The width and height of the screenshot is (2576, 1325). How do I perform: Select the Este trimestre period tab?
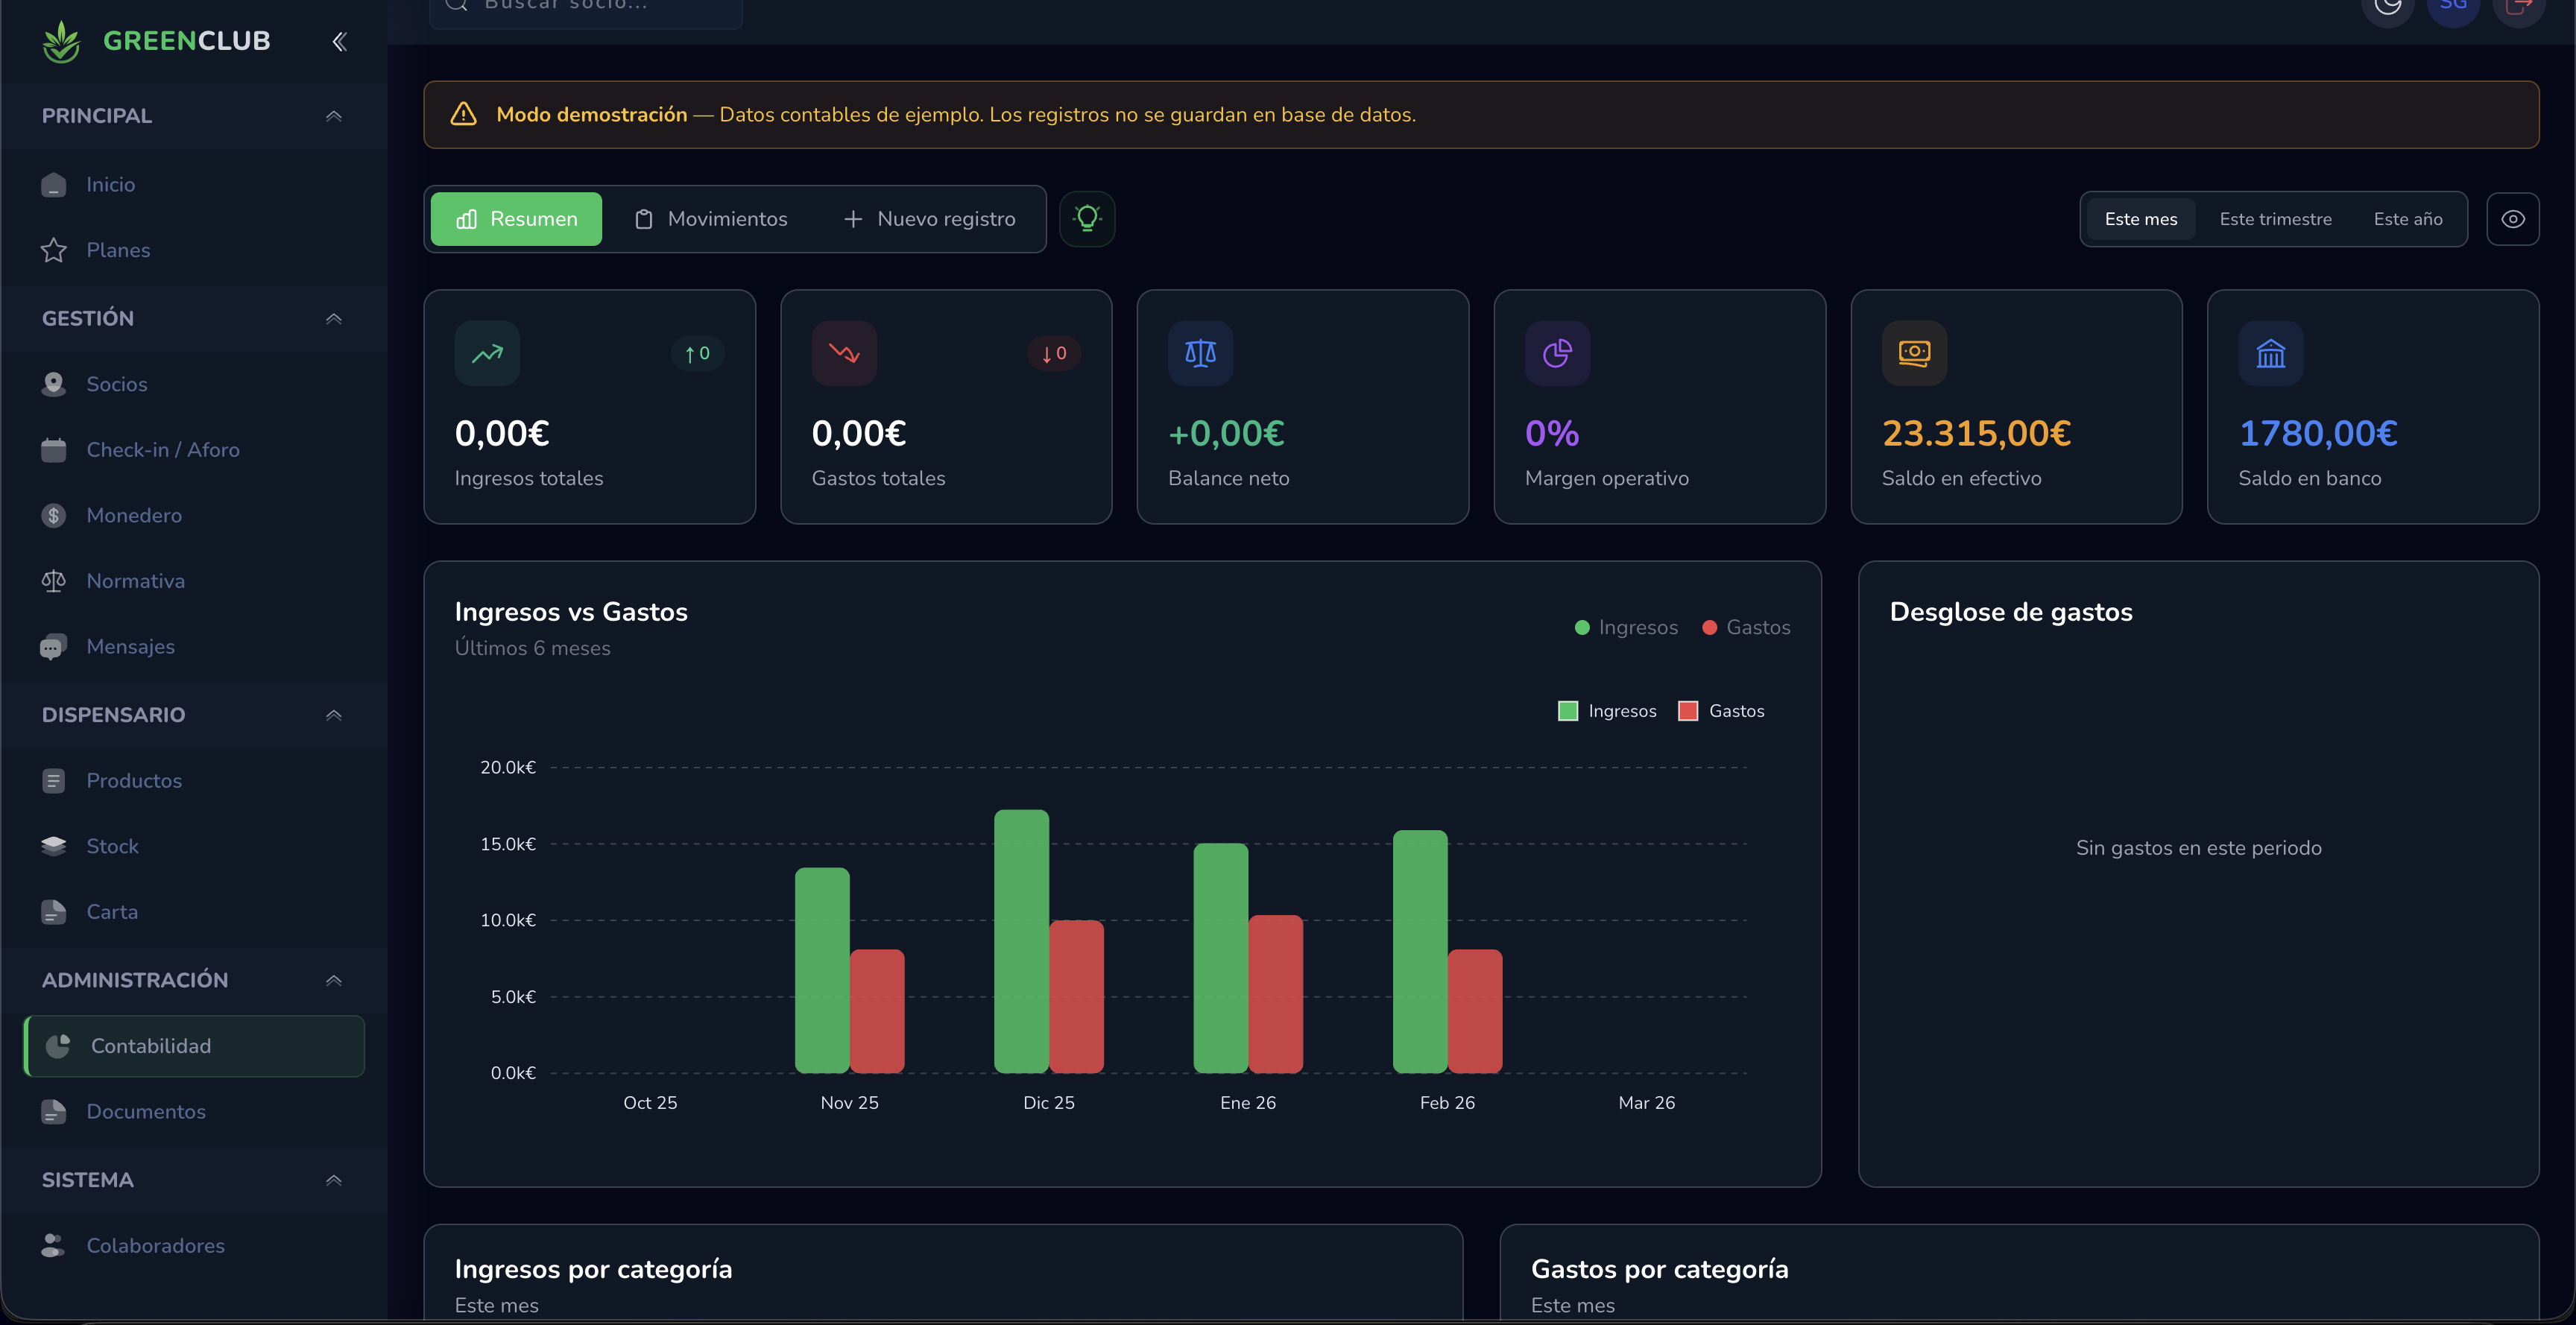pyautogui.click(x=2275, y=218)
